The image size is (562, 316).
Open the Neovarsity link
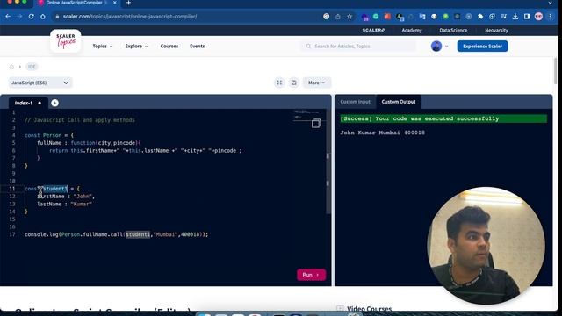496,31
